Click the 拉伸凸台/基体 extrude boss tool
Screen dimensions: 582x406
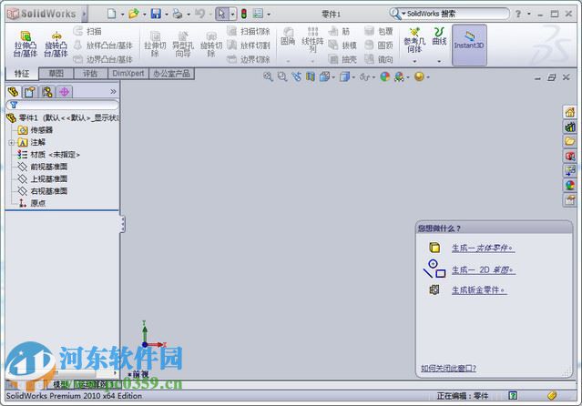26,44
